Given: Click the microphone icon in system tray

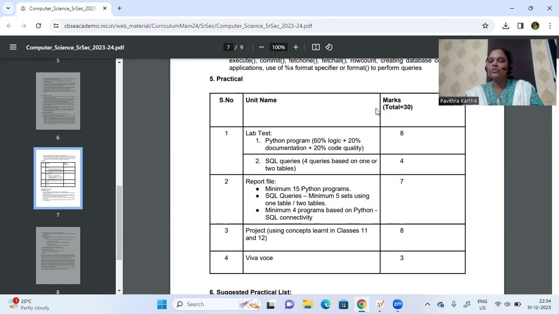Looking at the screenshot, I should tap(454, 304).
